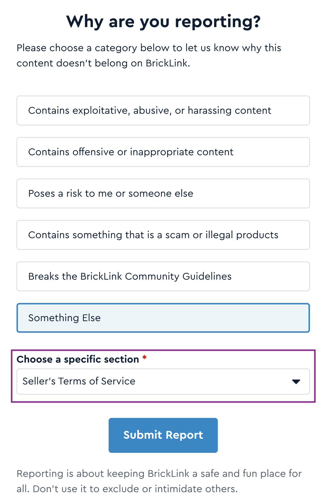This screenshot has height=504, width=325.
Task: Click the highlighted "Something Else" option
Action: 163,318
